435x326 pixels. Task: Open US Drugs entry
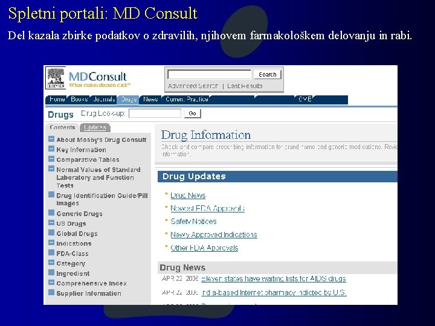coord(71,224)
